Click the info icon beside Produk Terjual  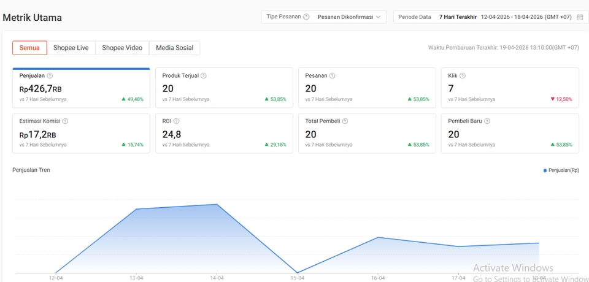coord(204,76)
